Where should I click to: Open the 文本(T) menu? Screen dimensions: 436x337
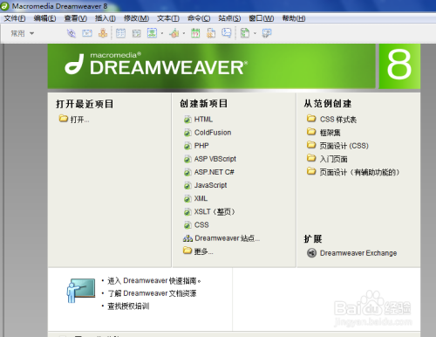[x=168, y=18]
